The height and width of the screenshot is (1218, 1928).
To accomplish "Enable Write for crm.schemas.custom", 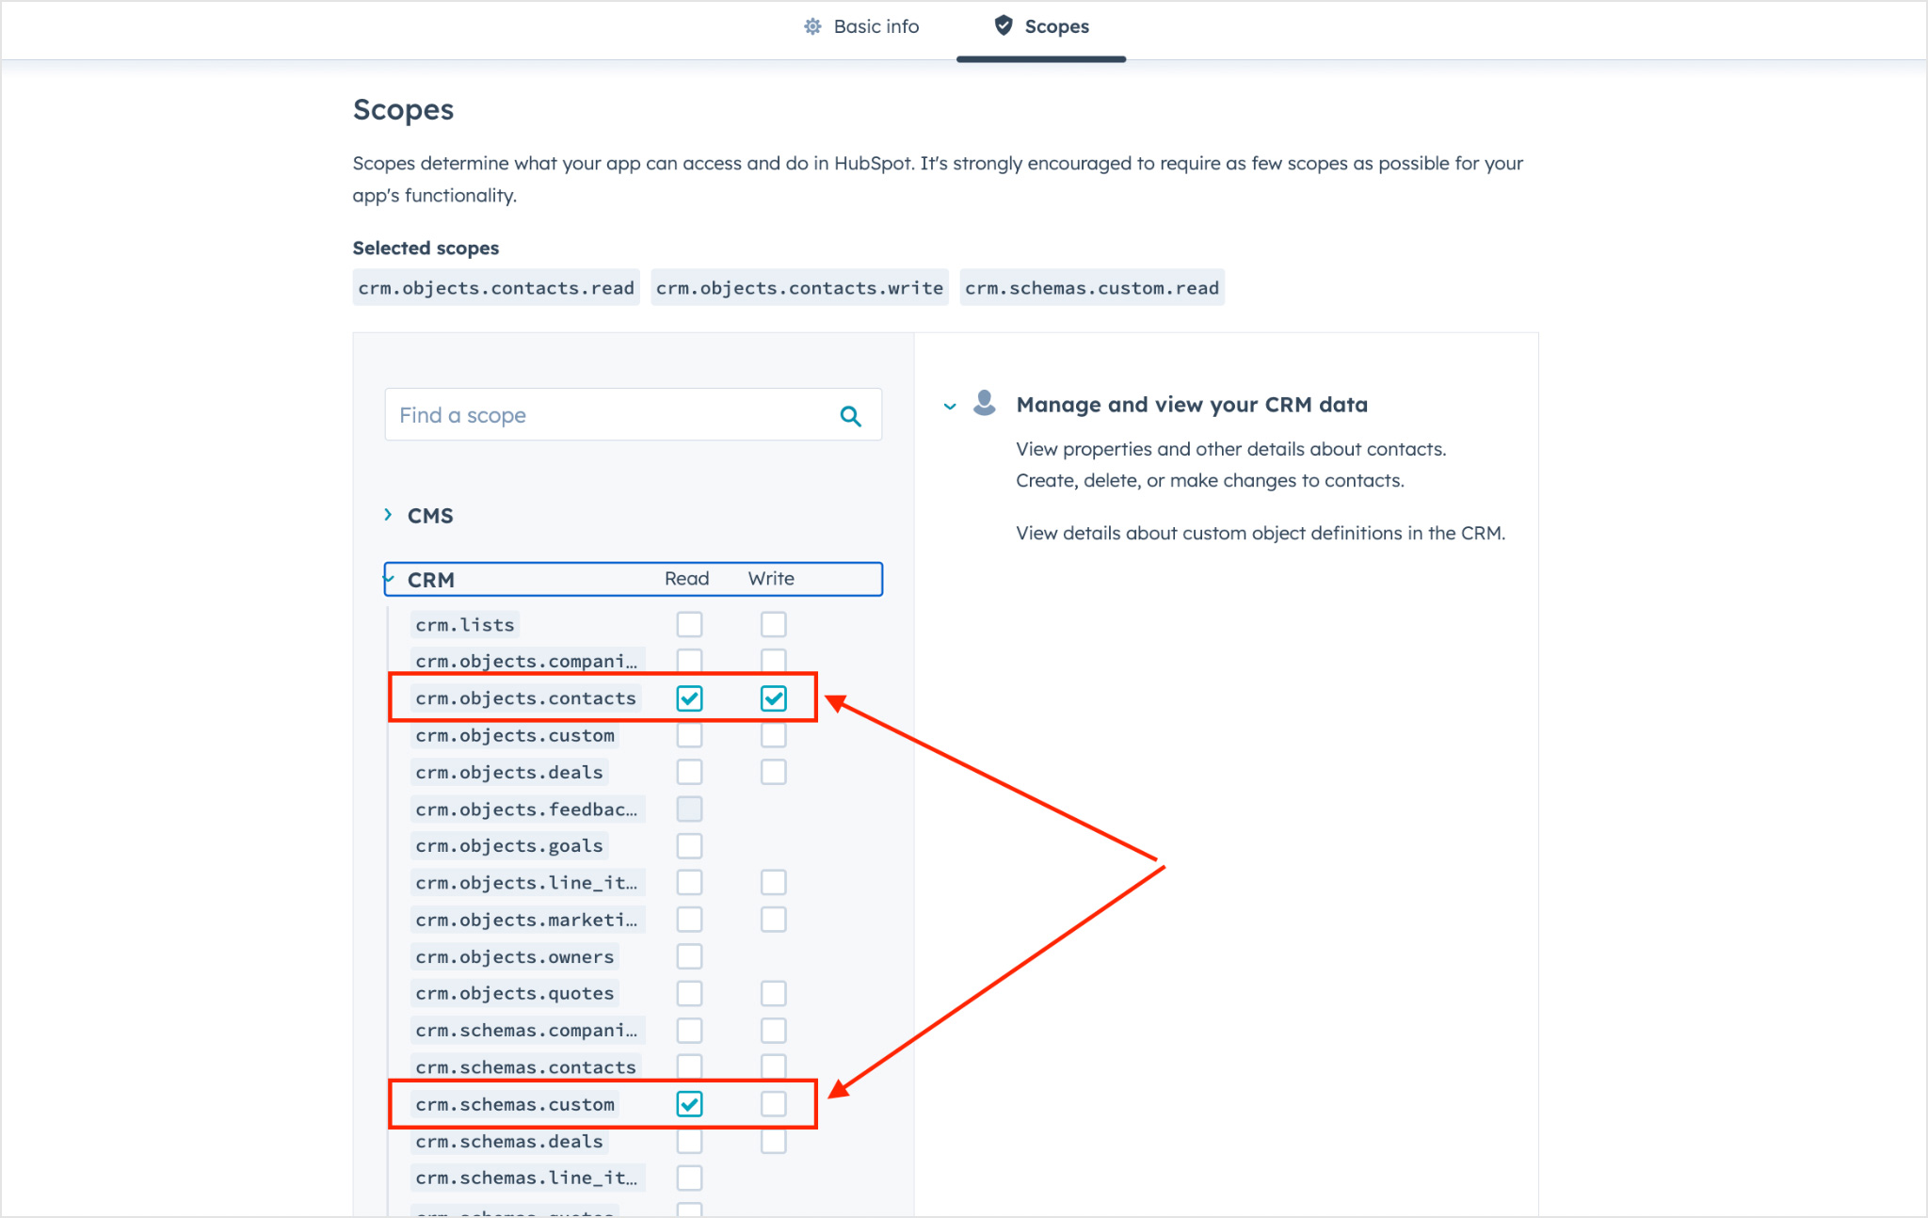I will click(x=774, y=1103).
